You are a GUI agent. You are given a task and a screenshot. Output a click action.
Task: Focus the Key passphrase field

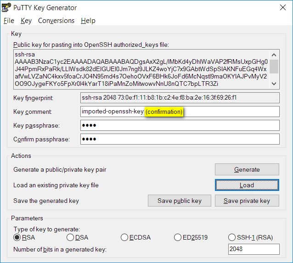point(180,125)
